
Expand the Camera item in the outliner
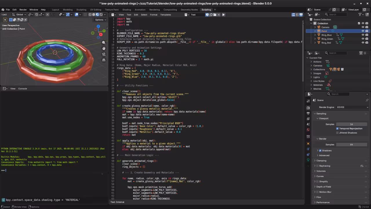coord(314,27)
